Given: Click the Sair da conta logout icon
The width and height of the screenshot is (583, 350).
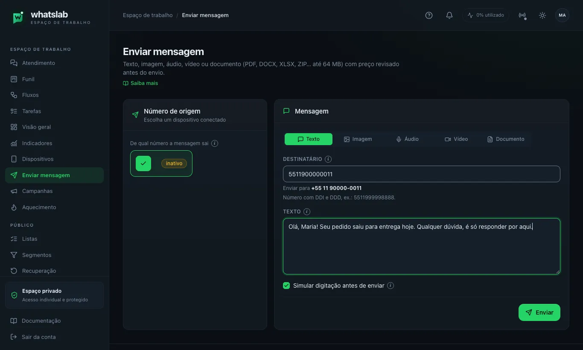Looking at the screenshot, I should click(14, 337).
